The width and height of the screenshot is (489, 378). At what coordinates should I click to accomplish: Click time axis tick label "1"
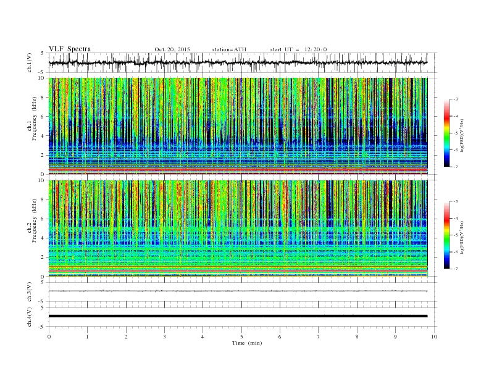(x=87, y=337)
